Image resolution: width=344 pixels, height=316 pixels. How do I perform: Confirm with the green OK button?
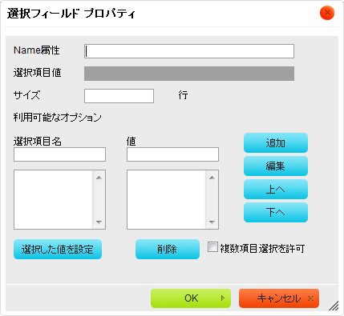(191, 298)
